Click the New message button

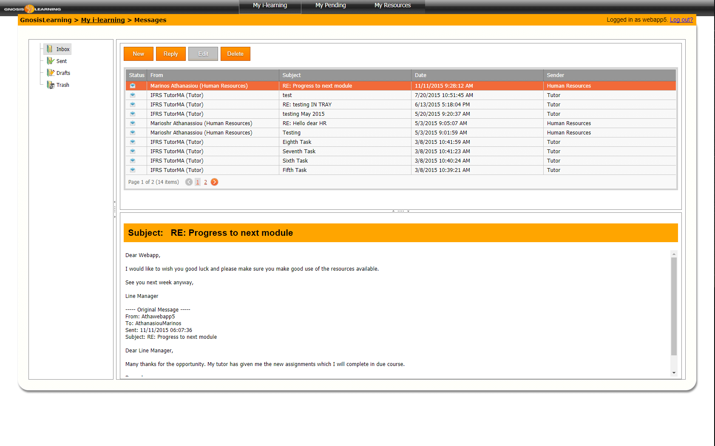[x=138, y=54]
